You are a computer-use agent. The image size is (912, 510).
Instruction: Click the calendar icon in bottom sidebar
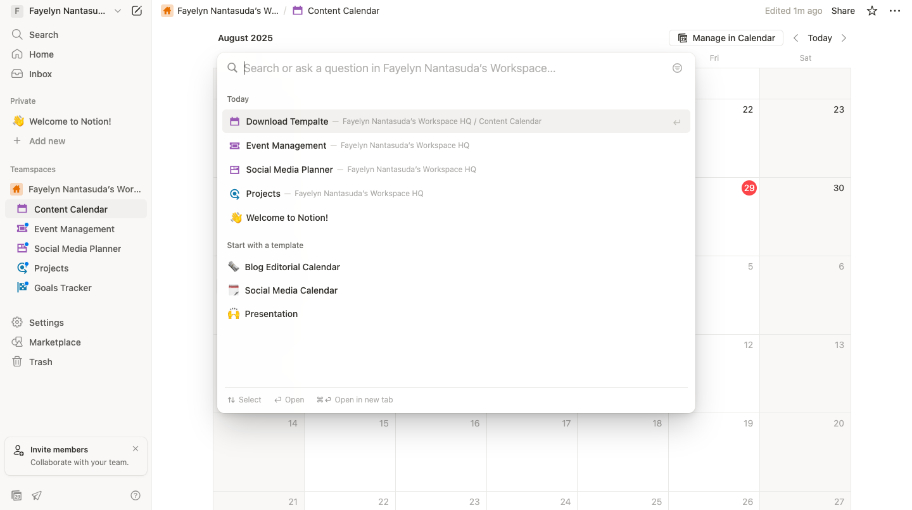coord(17,495)
